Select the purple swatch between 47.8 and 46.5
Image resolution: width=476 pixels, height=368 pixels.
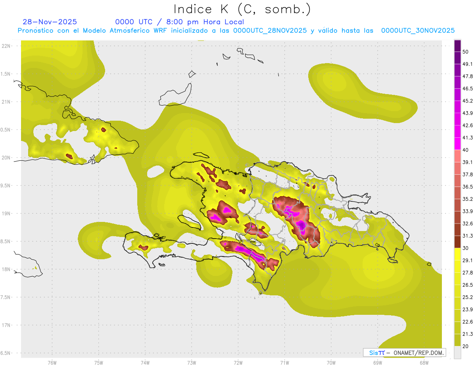tap(457, 82)
